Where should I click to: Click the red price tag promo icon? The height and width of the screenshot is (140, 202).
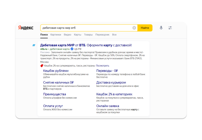42,66
